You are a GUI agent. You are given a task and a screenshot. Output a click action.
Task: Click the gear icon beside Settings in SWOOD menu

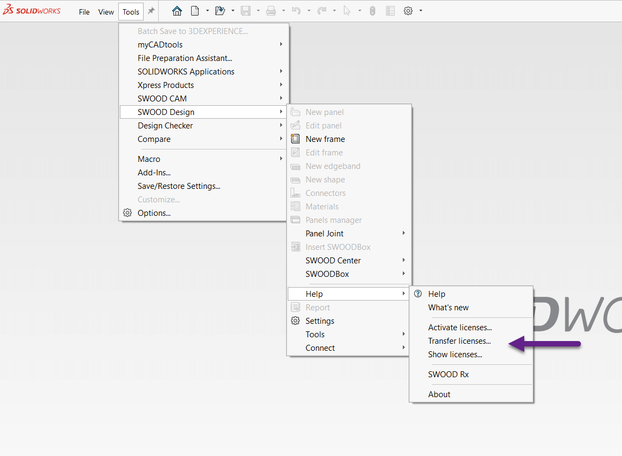[295, 321]
